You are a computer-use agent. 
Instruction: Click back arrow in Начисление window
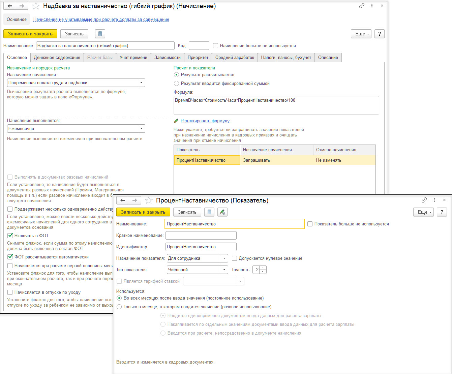pyautogui.click(x=10, y=6)
